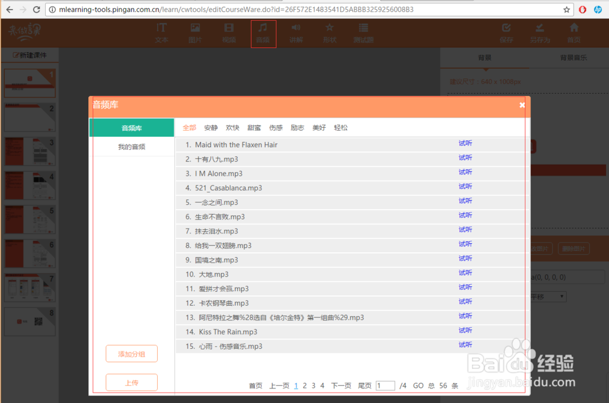This screenshot has width=609, height=403.
Task: Filter audio by 伤感 category
Action: [x=276, y=128]
